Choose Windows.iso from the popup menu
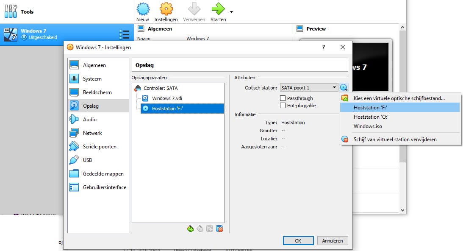Viewport: 463px width, 251px height. tap(400, 126)
